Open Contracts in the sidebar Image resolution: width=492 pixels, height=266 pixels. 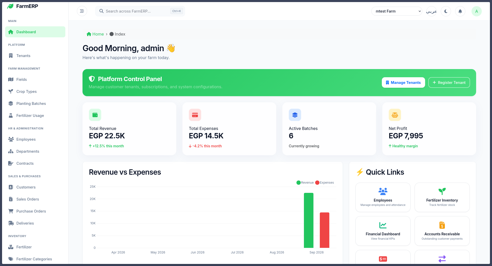point(35,163)
